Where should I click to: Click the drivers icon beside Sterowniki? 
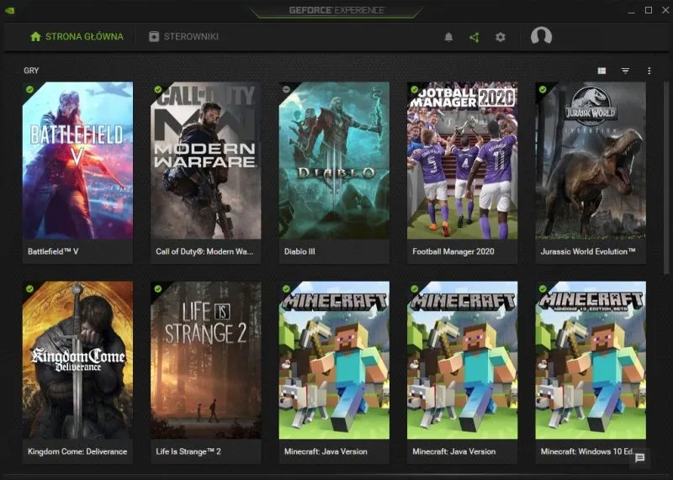pyautogui.click(x=154, y=36)
